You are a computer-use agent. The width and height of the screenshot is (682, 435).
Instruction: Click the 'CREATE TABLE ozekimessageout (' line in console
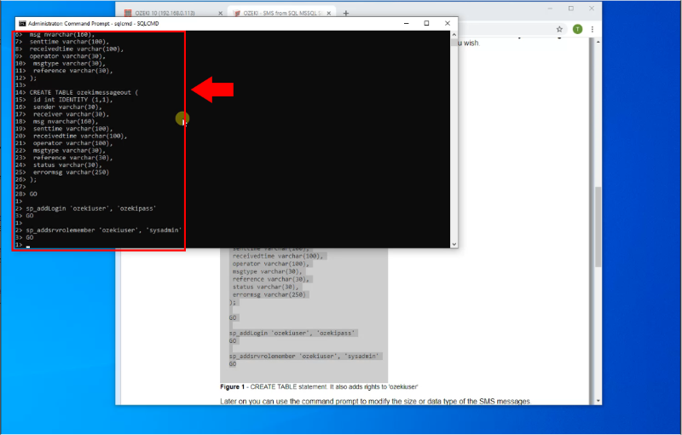click(x=84, y=92)
